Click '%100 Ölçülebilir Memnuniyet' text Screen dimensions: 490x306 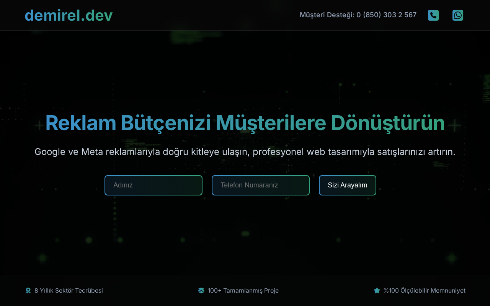(x=424, y=291)
